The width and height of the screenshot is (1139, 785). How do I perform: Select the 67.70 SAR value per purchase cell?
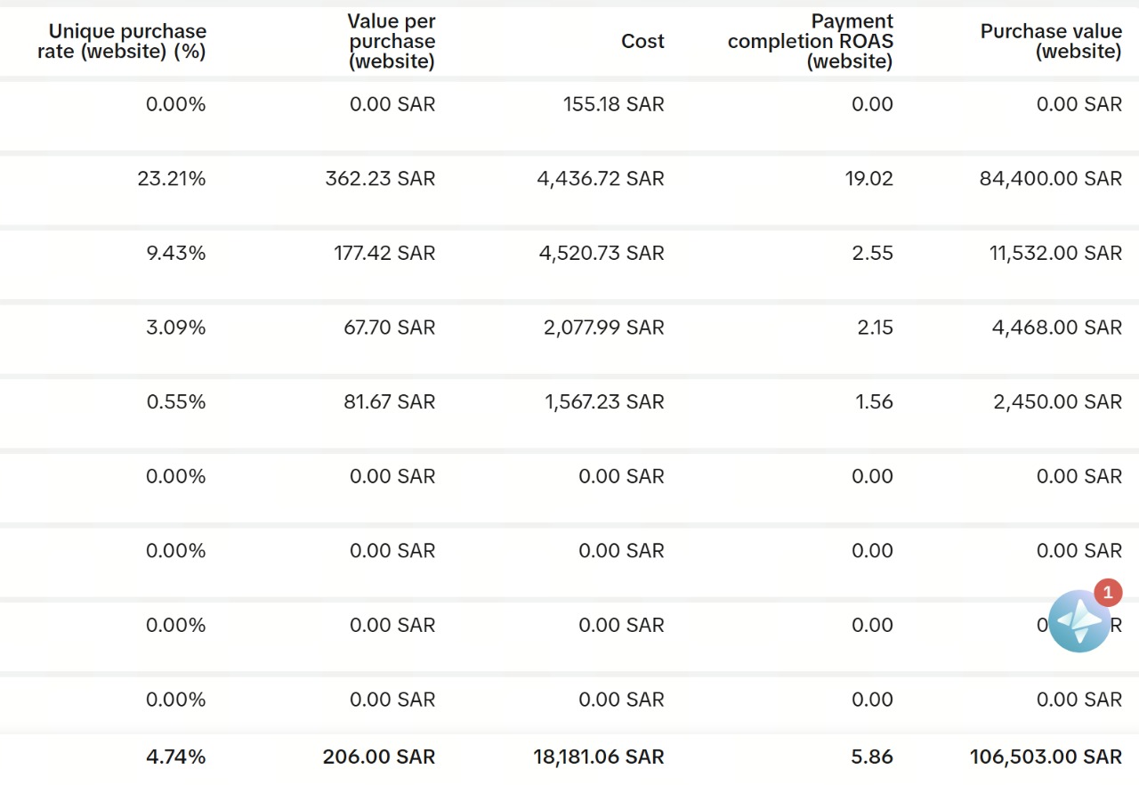pos(389,328)
